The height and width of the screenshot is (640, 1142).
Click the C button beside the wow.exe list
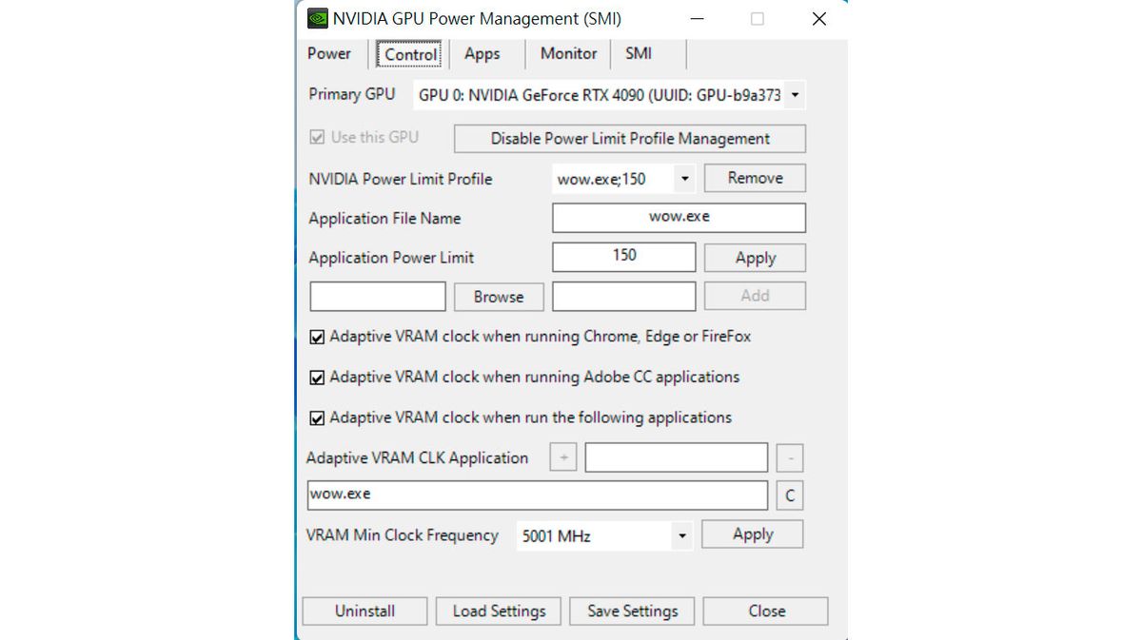point(790,496)
